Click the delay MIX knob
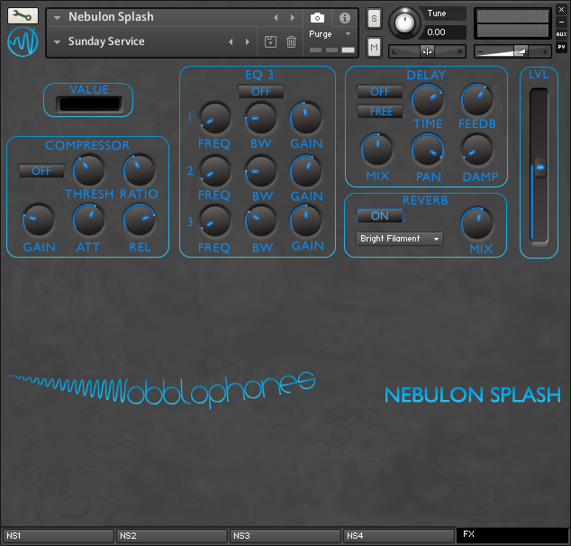 coord(377,150)
